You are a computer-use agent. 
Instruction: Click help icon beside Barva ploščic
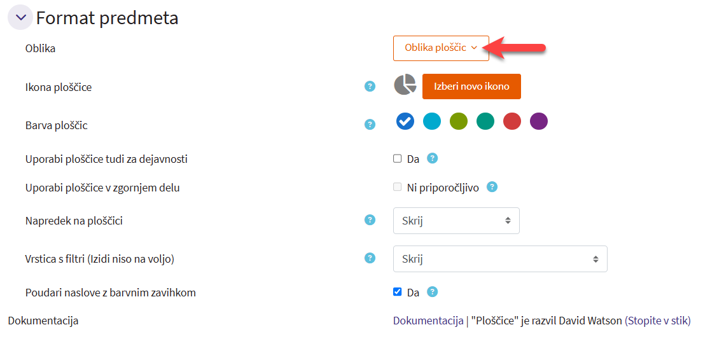370,125
